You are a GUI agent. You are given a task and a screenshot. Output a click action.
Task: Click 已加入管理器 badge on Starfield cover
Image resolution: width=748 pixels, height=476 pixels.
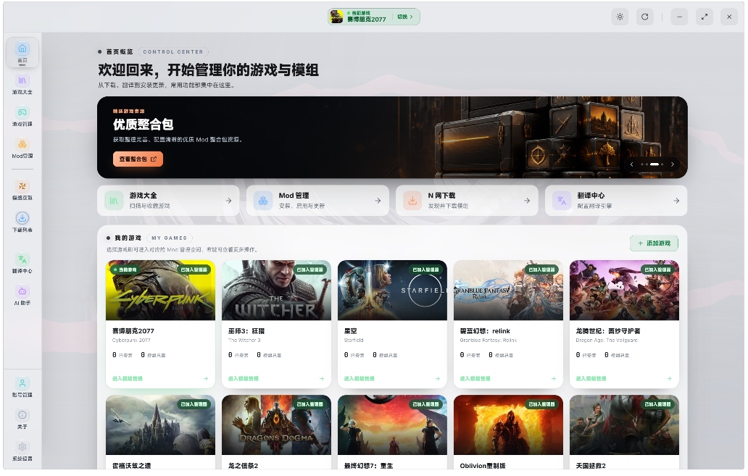(x=426, y=270)
